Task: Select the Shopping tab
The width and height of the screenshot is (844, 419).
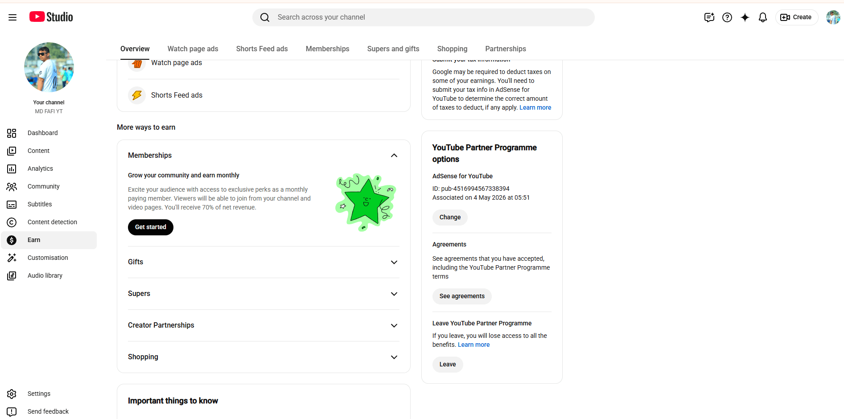Action: [x=452, y=49]
